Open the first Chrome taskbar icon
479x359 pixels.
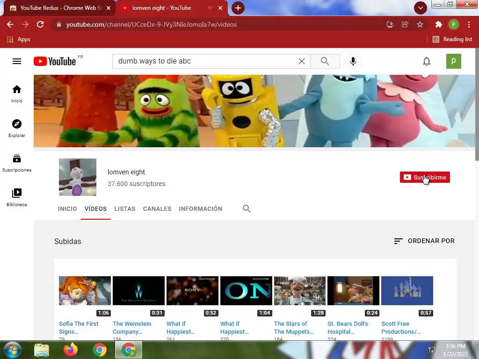(x=100, y=350)
